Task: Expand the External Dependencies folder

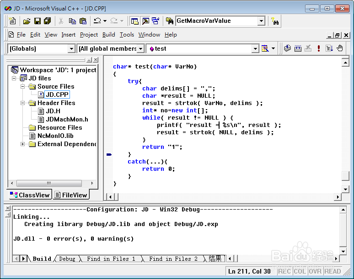Action: tap(22, 144)
